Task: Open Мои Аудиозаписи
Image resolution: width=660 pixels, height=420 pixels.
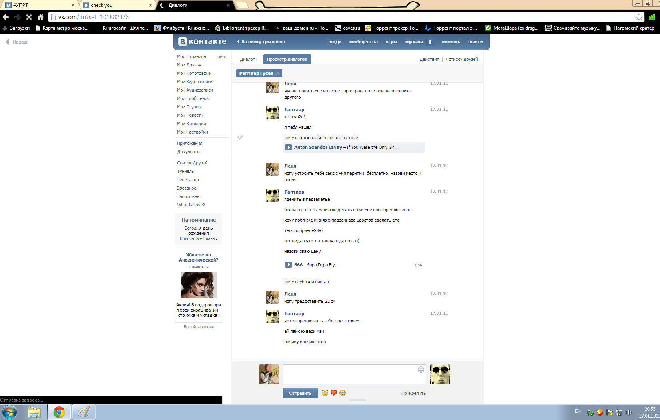Action: (195, 90)
